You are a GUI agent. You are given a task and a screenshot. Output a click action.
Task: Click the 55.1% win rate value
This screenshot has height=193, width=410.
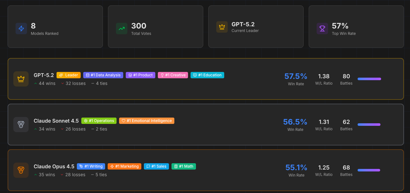click(x=296, y=168)
